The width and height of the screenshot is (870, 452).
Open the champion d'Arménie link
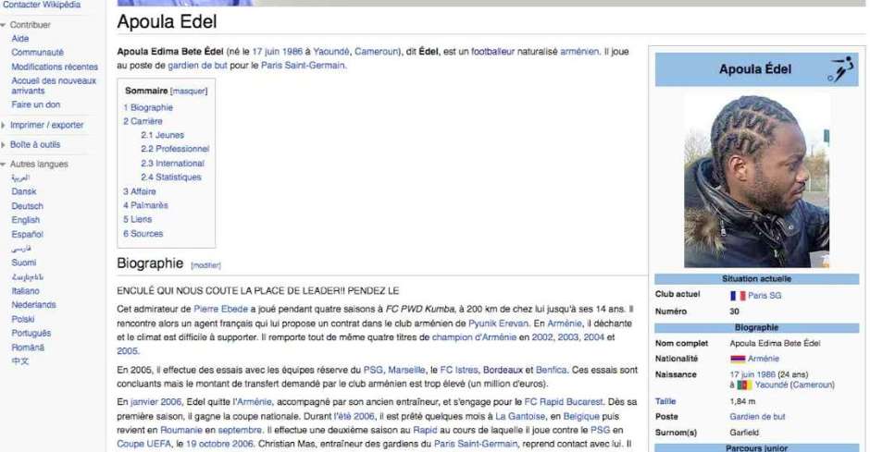pos(474,337)
